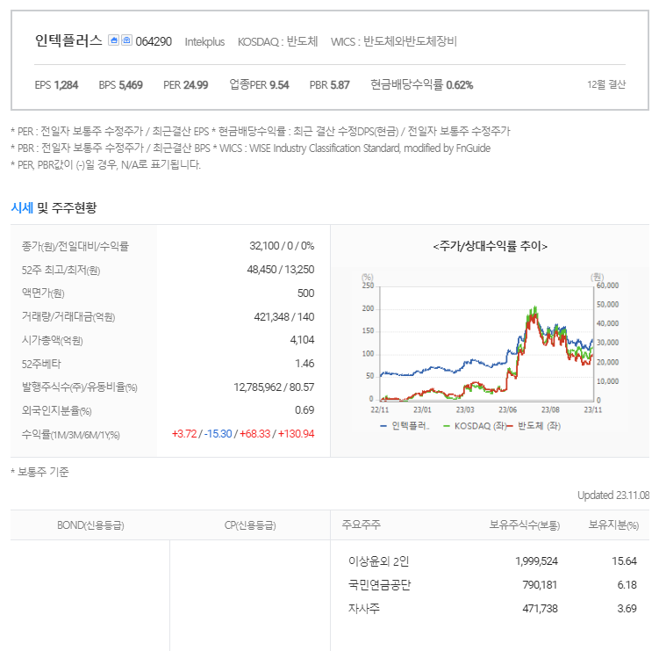
Task: Select the 421,348 / 140 value
Action: tap(283, 316)
